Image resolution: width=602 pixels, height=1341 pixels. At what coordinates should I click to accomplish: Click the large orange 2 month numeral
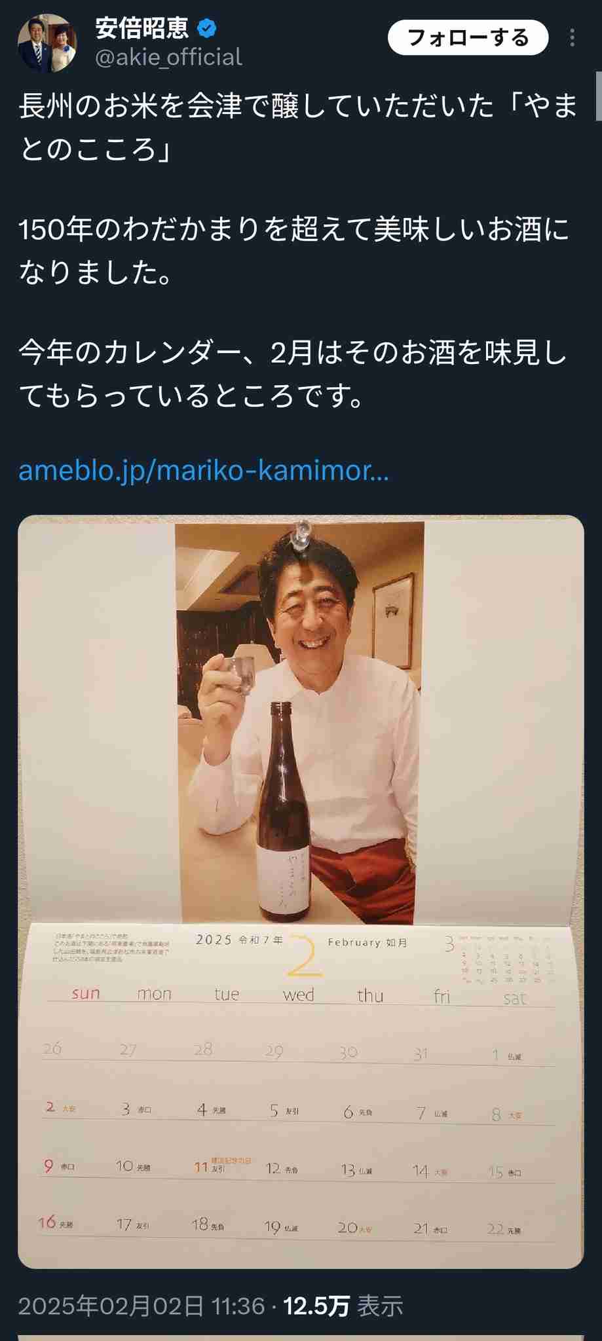[305, 957]
